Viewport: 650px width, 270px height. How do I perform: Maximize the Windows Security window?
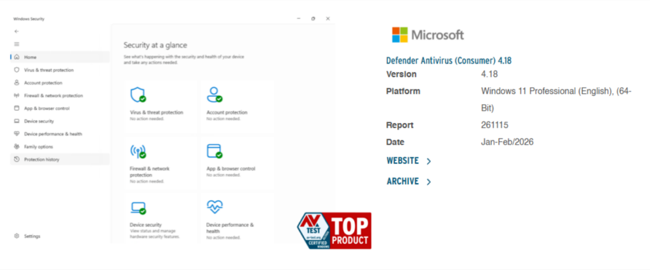(313, 18)
